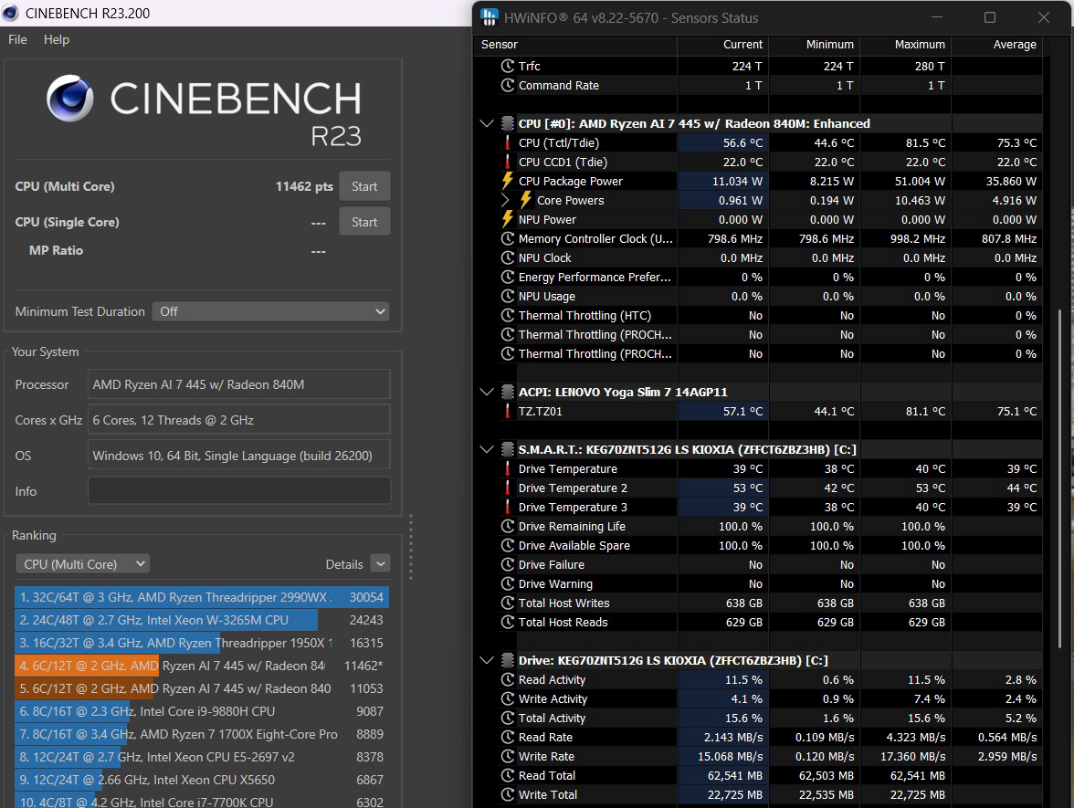Click the Maximum column header
Image resolution: width=1074 pixels, height=808 pixels.
click(906, 45)
